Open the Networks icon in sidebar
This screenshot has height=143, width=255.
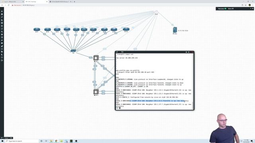2,17
